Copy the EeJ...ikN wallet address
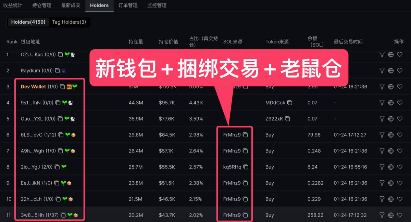This screenshot has height=222, width=411. (x=57, y=183)
